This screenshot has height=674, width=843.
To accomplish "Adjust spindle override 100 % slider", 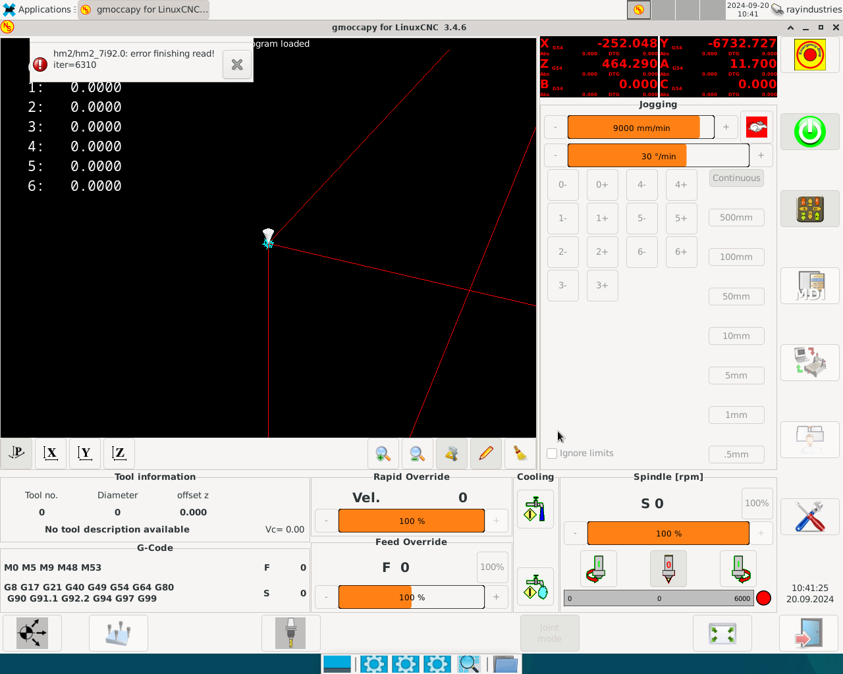I will [668, 534].
